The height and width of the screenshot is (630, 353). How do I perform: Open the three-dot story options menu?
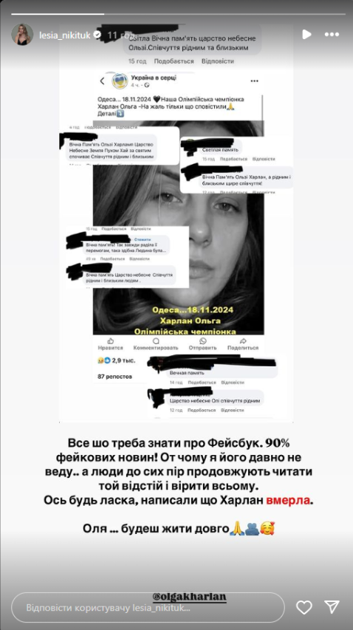[332, 35]
